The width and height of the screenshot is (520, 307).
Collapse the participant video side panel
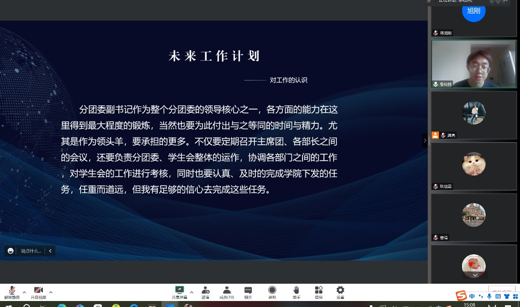pyautogui.click(x=425, y=140)
